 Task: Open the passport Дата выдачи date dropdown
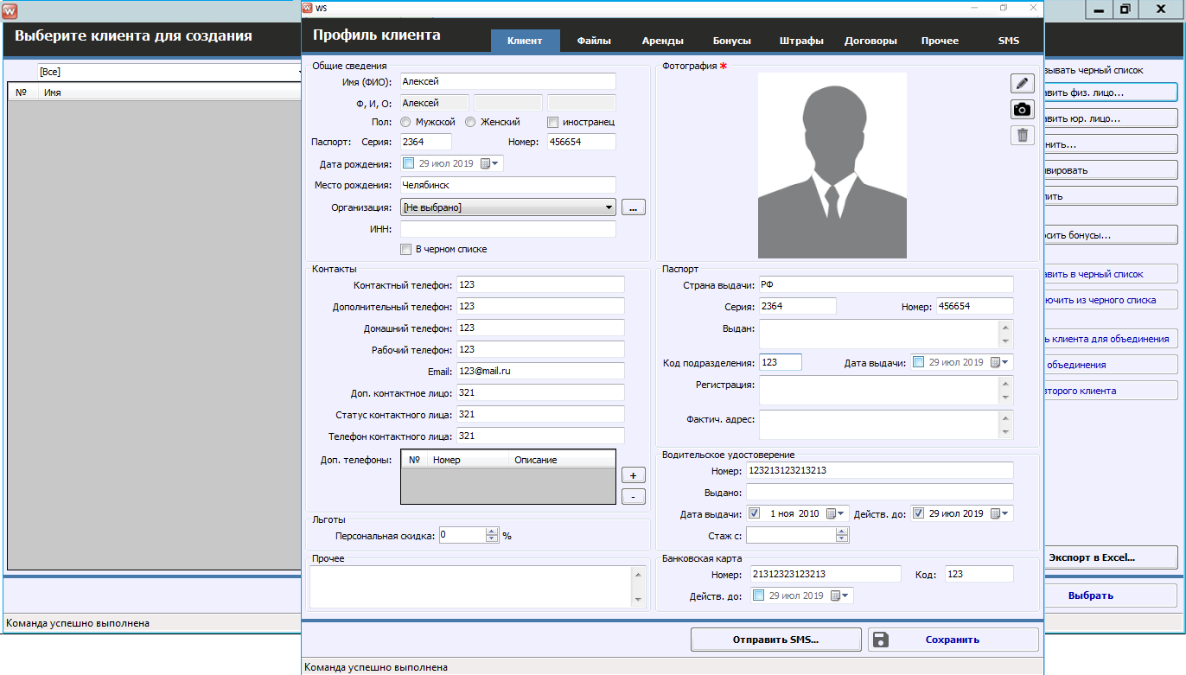[x=1006, y=363]
